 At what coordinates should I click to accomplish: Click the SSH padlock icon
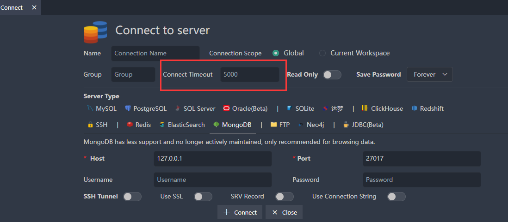coord(90,125)
